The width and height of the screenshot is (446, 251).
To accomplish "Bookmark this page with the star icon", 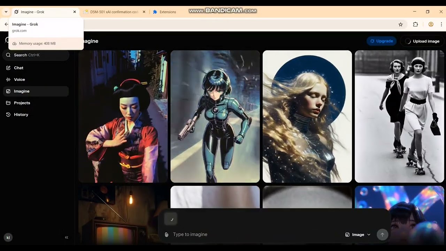I will [x=401, y=24].
